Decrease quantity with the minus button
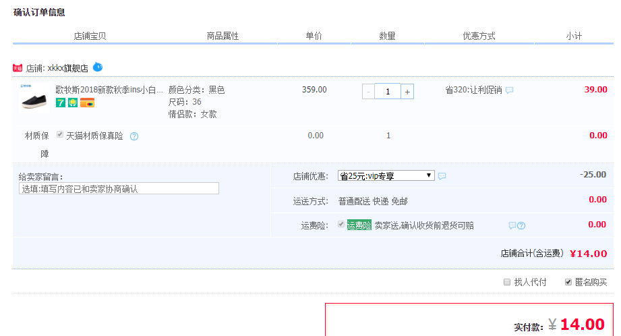Screen dimensions: 621x336 pyautogui.click(x=368, y=91)
